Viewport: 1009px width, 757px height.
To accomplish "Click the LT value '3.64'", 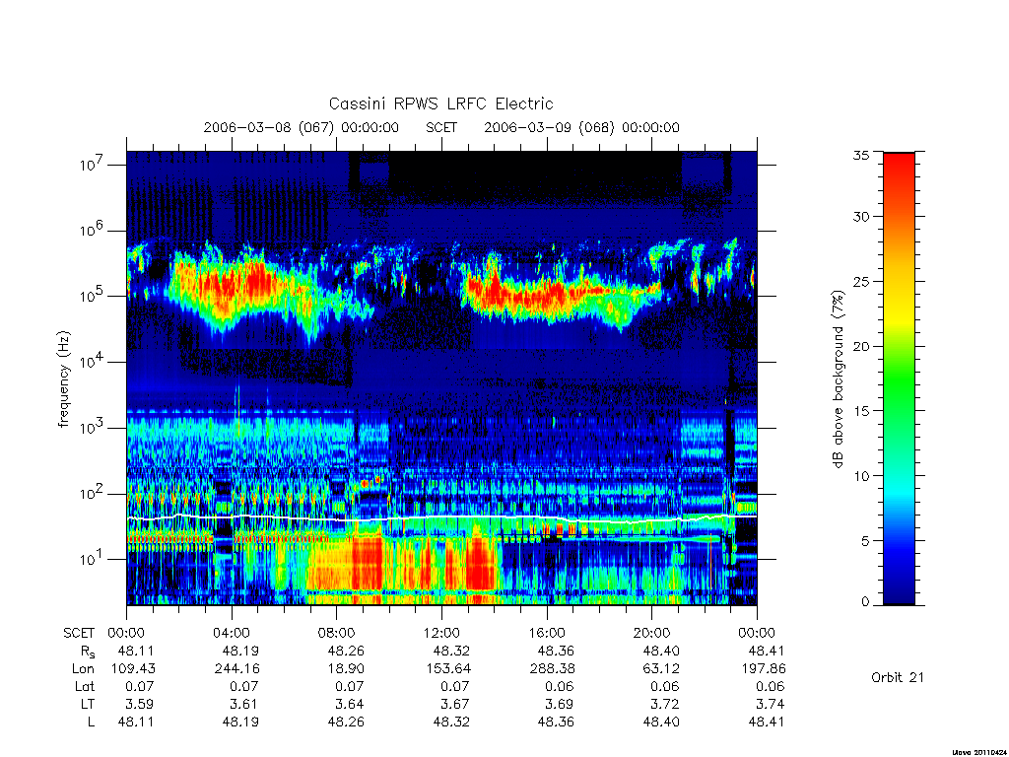I will [350, 704].
